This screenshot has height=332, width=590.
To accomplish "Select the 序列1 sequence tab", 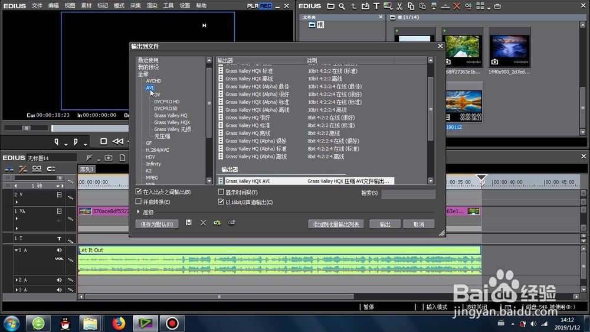I will 87,170.
